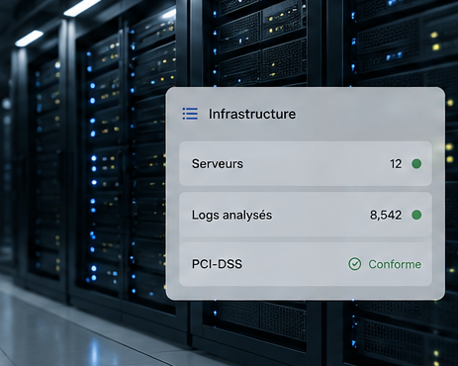
Task: Click the green checkmark icon beside Conforme
Action: coord(355,264)
